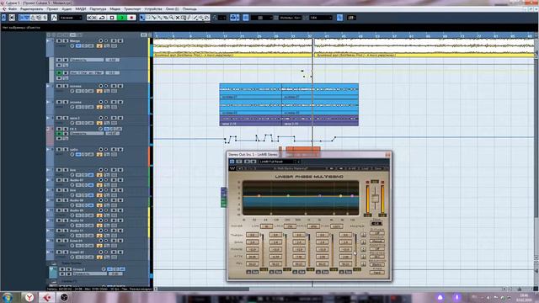Solo the Мастер track
The height and width of the screenshot is (303, 539).
65,41
